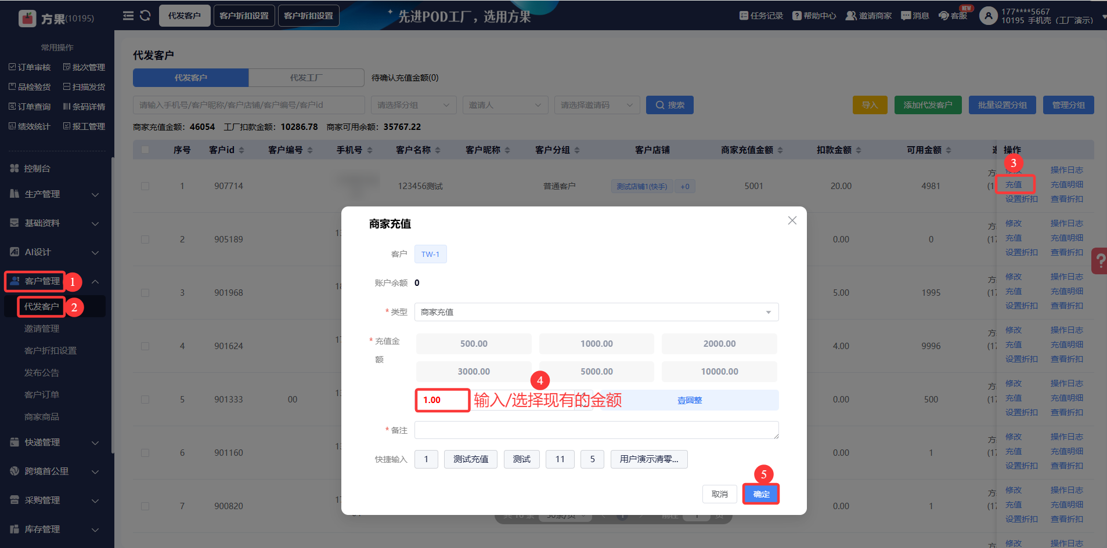Click the customer search input field
The height and width of the screenshot is (548, 1107).
249,105
